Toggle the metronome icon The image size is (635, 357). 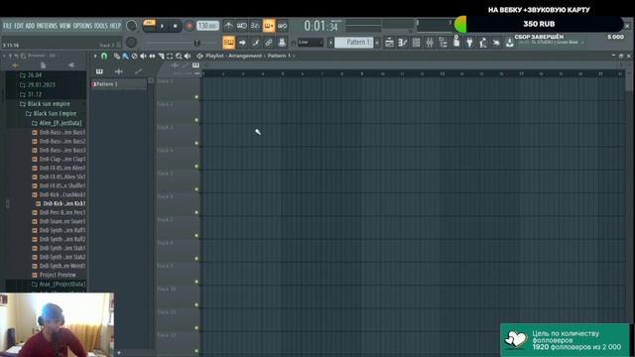click(229, 26)
